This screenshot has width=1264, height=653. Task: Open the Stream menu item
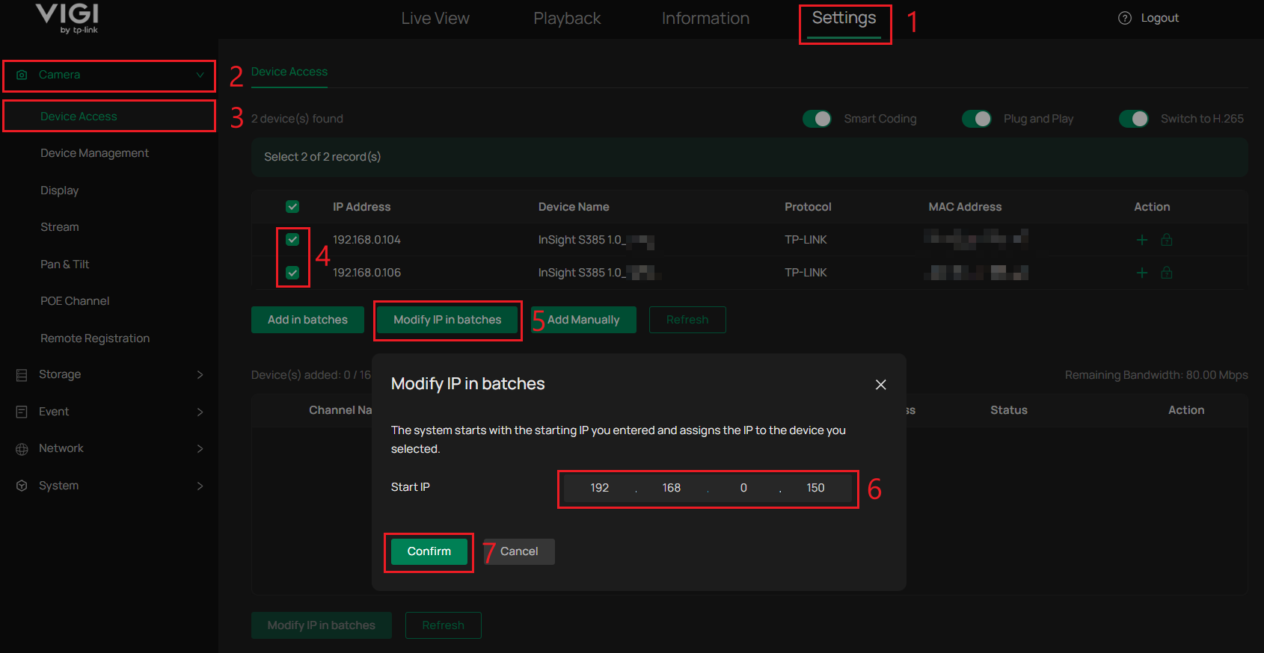click(x=60, y=227)
